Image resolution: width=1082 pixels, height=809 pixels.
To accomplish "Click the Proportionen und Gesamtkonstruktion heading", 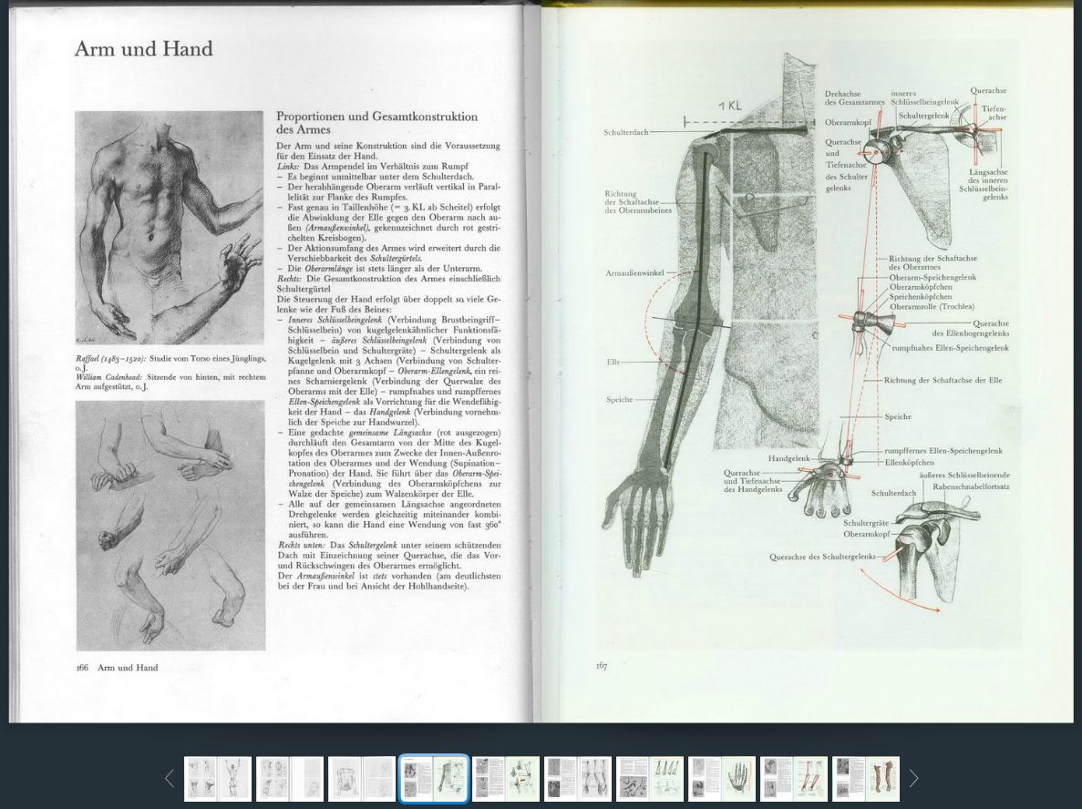I will 376,123.
